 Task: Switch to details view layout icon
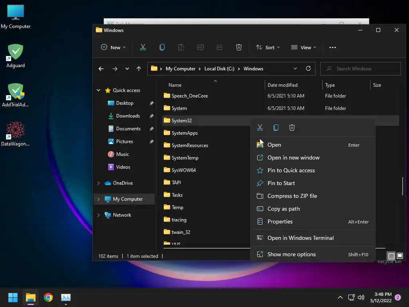[x=391, y=256]
